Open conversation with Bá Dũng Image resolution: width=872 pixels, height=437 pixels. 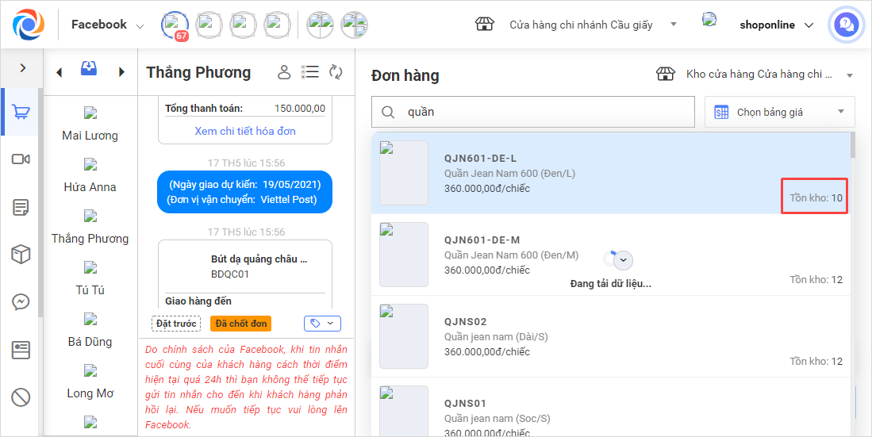point(90,330)
